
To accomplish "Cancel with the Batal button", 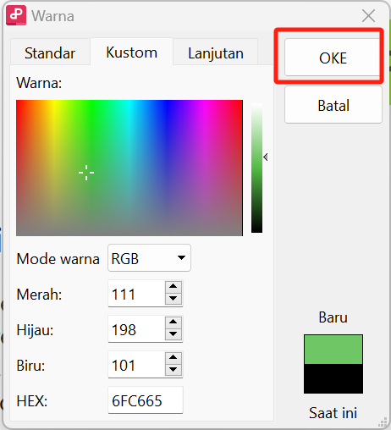I will pos(333,105).
